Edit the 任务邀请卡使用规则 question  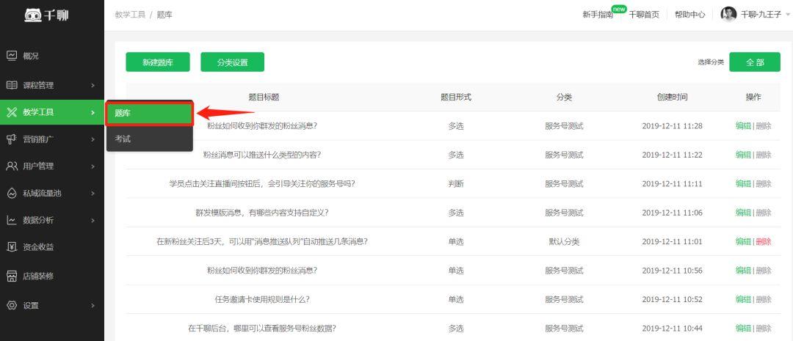pos(743,299)
